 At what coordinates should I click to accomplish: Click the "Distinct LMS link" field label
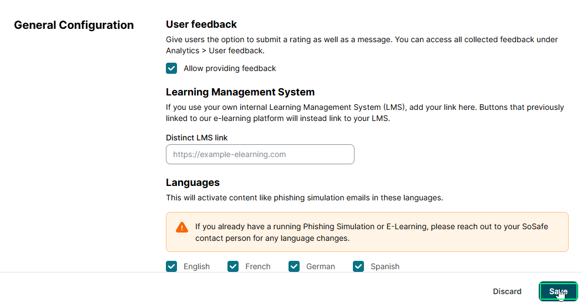pyautogui.click(x=197, y=138)
